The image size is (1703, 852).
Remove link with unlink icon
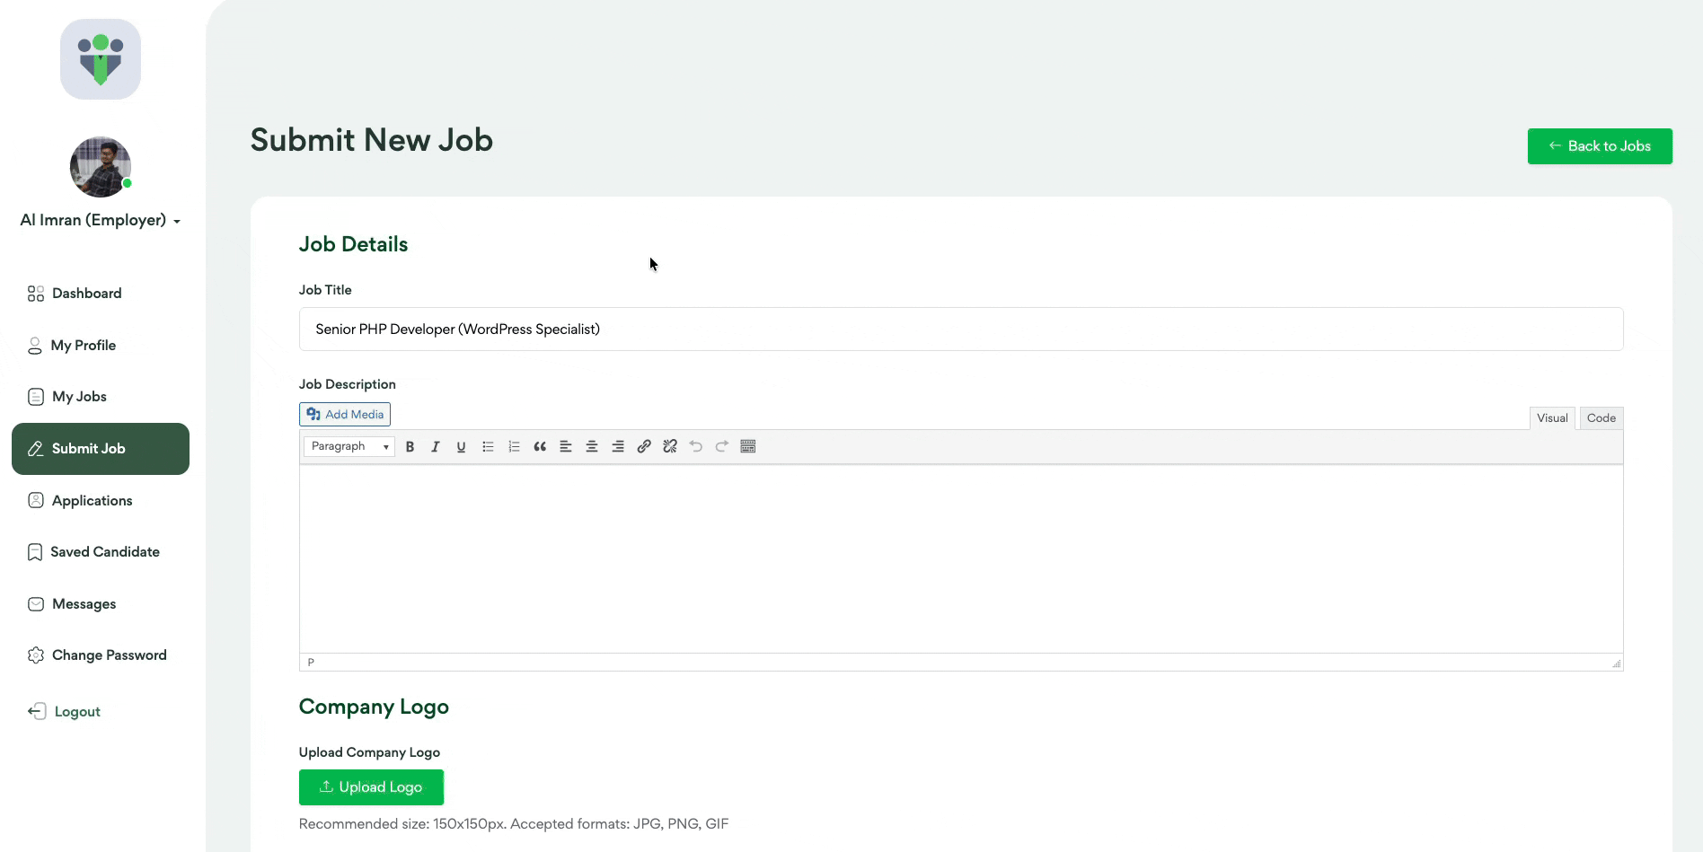point(670,447)
